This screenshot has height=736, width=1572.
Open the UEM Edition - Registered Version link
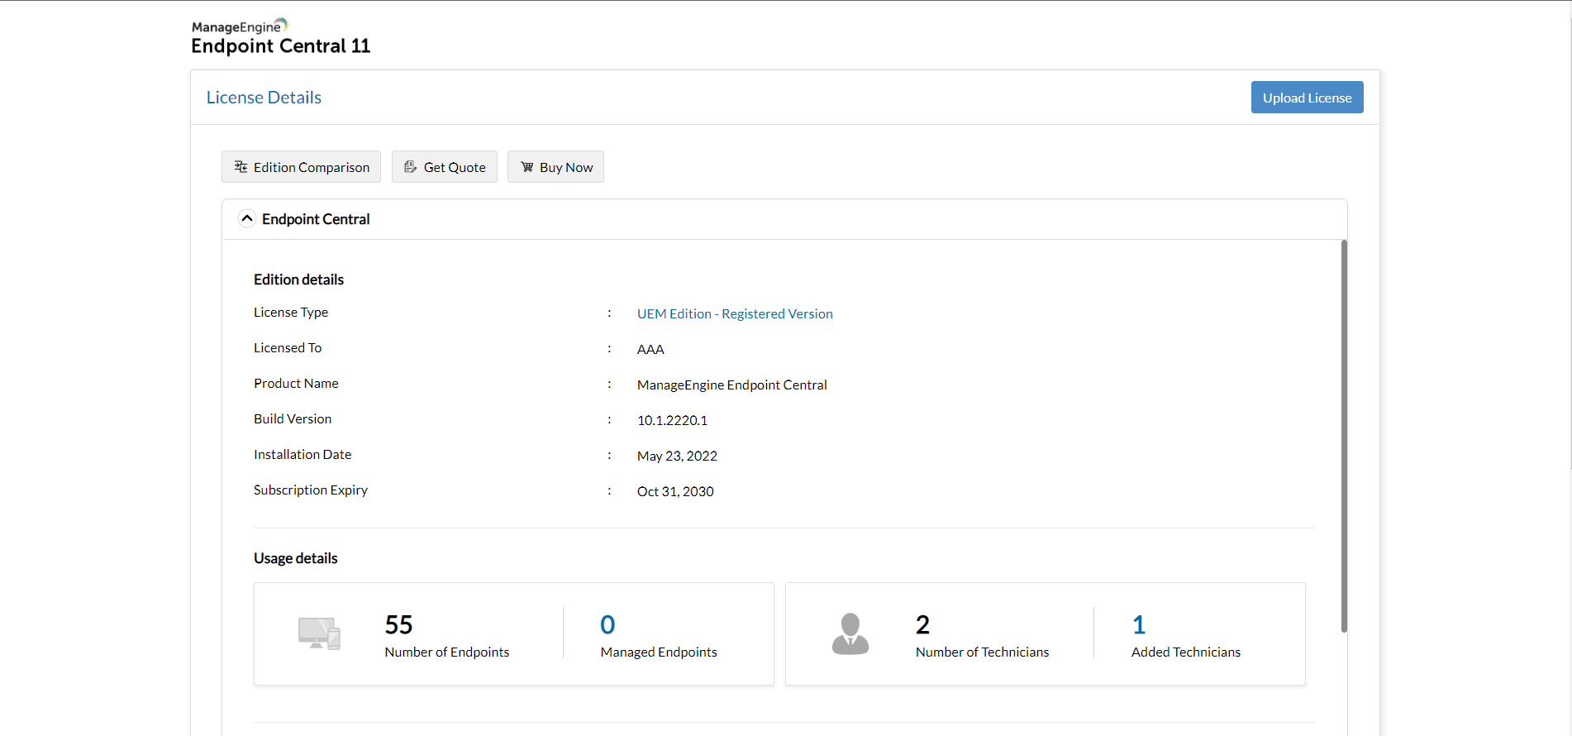click(735, 314)
